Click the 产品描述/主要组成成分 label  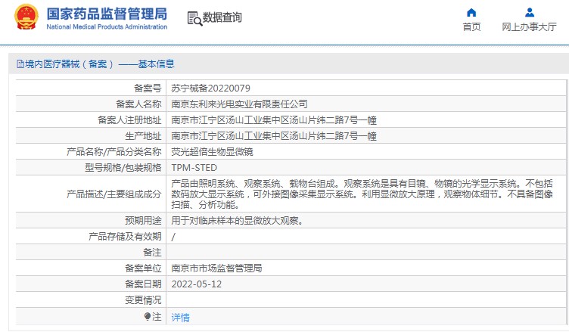click(114, 194)
